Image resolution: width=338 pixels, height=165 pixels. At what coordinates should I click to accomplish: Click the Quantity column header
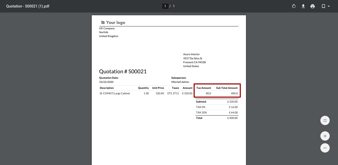(x=143, y=88)
